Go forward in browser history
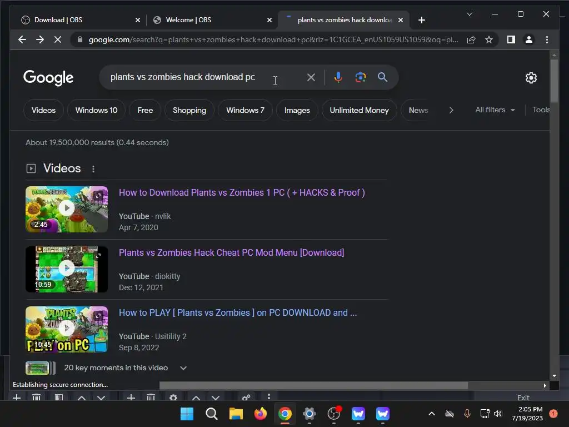This screenshot has height=427, width=569. pyautogui.click(x=40, y=39)
